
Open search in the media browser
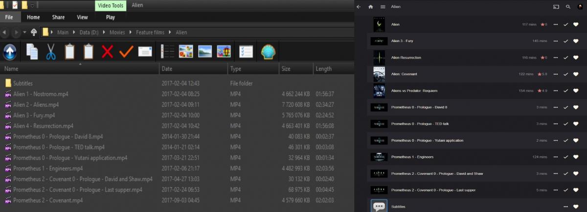(x=568, y=7)
